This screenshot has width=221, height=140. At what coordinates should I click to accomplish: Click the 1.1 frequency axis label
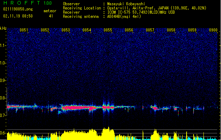click(3, 45)
